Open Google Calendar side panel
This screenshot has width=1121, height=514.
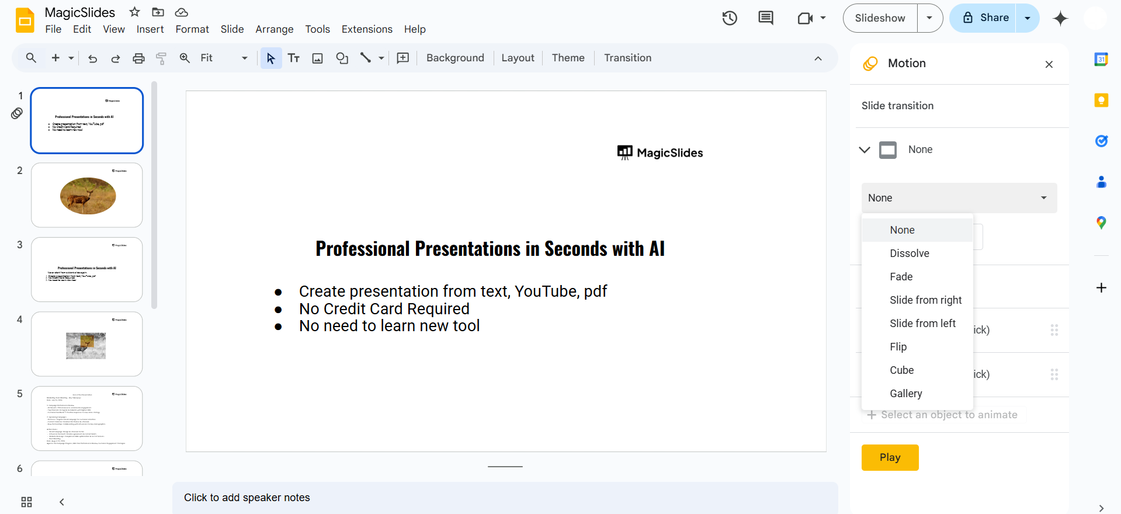point(1101,59)
